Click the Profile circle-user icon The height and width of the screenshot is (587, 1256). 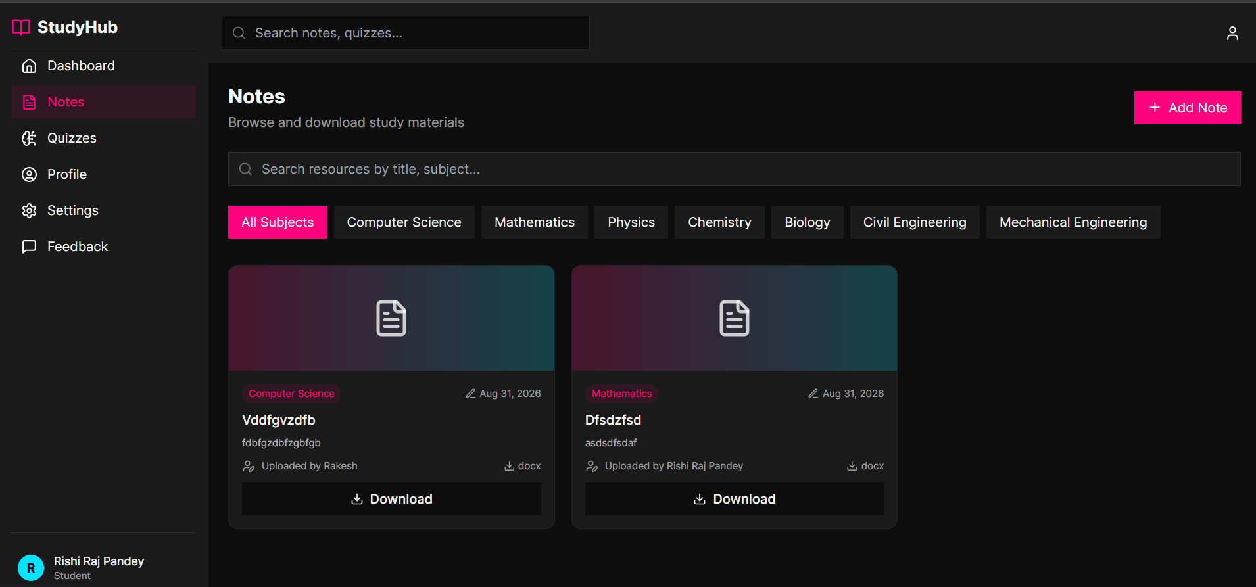pos(29,174)
